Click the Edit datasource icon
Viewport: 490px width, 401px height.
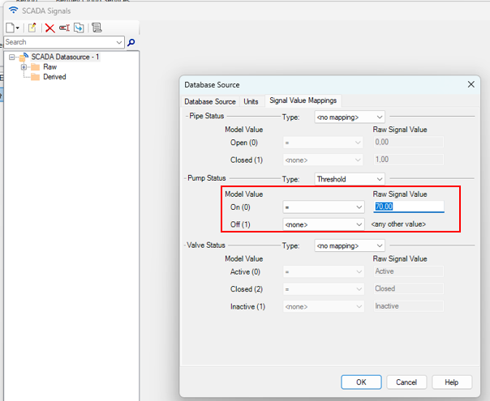32,28
